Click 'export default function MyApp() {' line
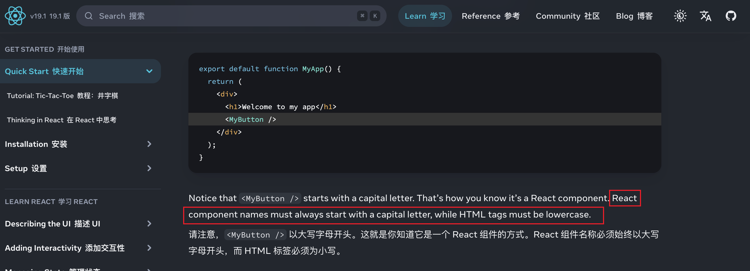 click(270, 69)
